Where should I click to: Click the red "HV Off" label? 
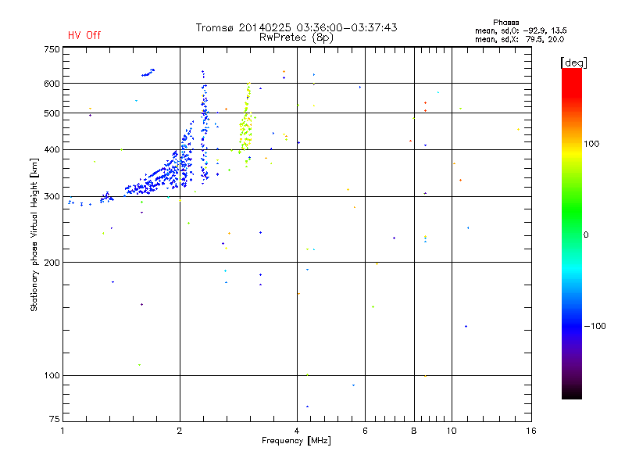coord(84,35)
